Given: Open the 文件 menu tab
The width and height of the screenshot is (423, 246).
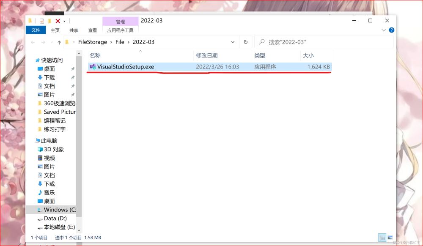Looking at the screenshot, I should [x=36, y=30].
